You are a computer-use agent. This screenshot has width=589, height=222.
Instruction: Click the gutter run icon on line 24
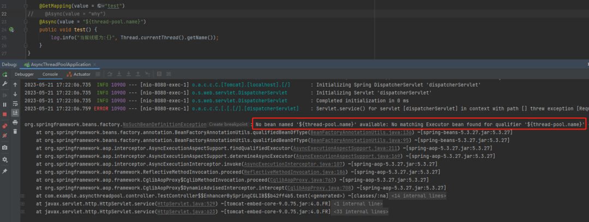pos(11,29)
